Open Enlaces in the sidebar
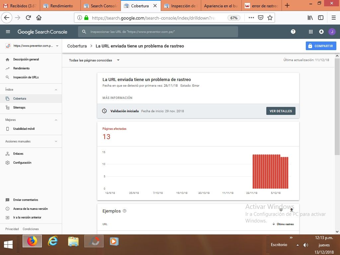The width and height of the screenshot is (340, 255). [x=31, y=154]
